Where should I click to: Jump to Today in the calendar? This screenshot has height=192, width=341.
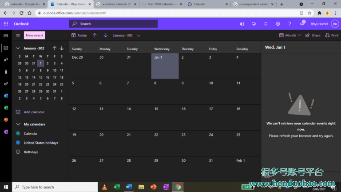click(x=79, y=35)
